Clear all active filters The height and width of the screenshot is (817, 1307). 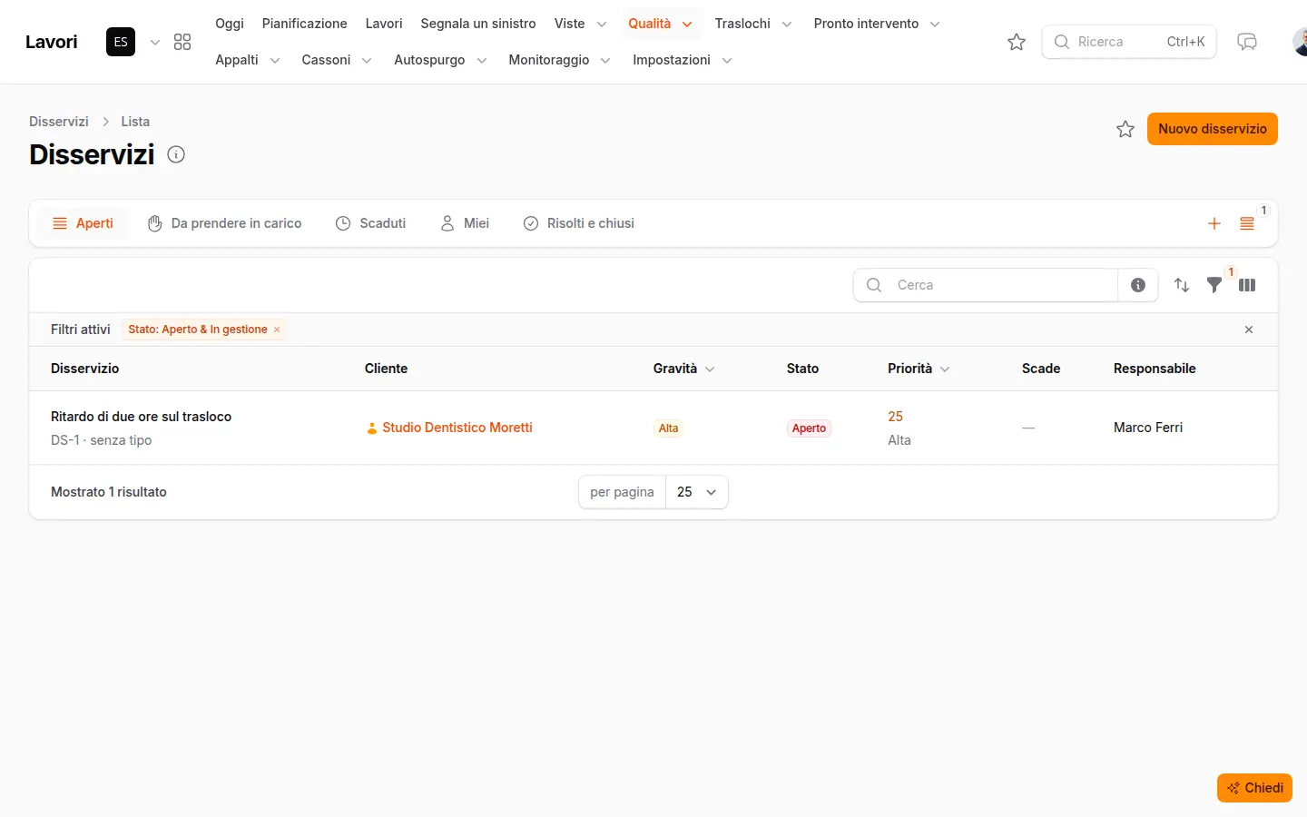(x=1249, y=330)
